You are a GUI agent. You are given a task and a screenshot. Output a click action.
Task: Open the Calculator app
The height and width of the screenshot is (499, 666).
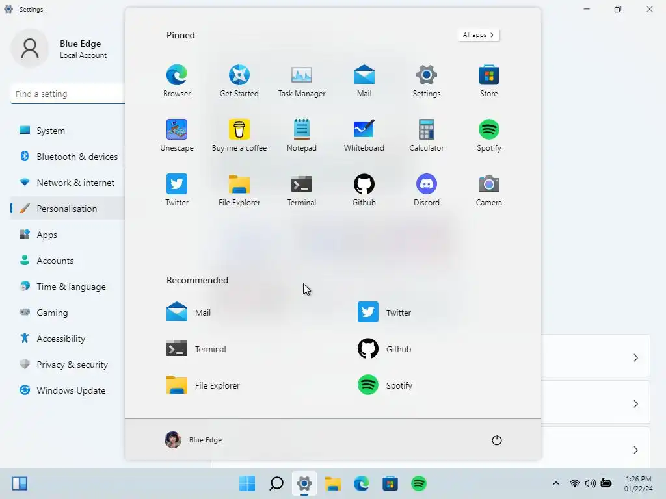point(427,135)
